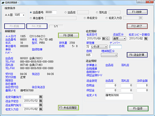The height and width of the screenshot is (116, 155).
Task: Click the F7:未名変履歴 button
Action: 69,108
